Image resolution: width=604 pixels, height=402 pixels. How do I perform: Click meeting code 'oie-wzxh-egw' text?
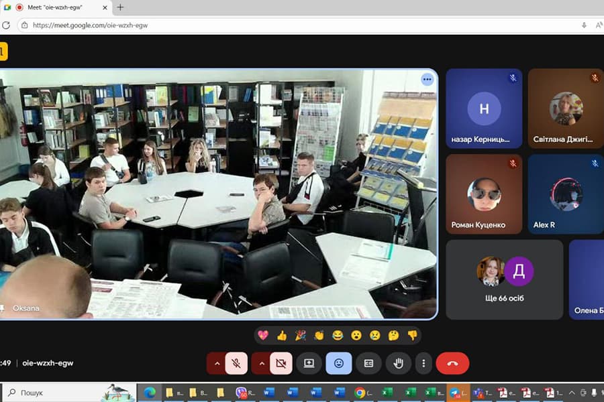(x=48, y=362)
